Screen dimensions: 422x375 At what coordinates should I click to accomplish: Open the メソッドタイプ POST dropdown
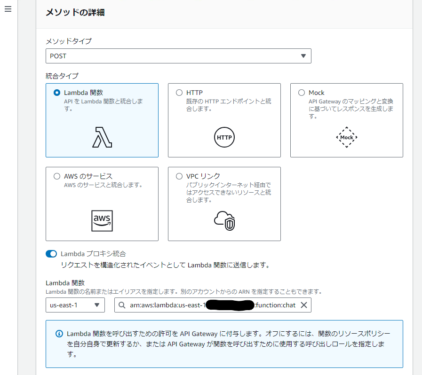(178, 56)
